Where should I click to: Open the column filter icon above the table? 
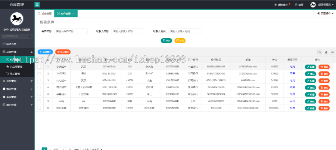coord(320,52)
